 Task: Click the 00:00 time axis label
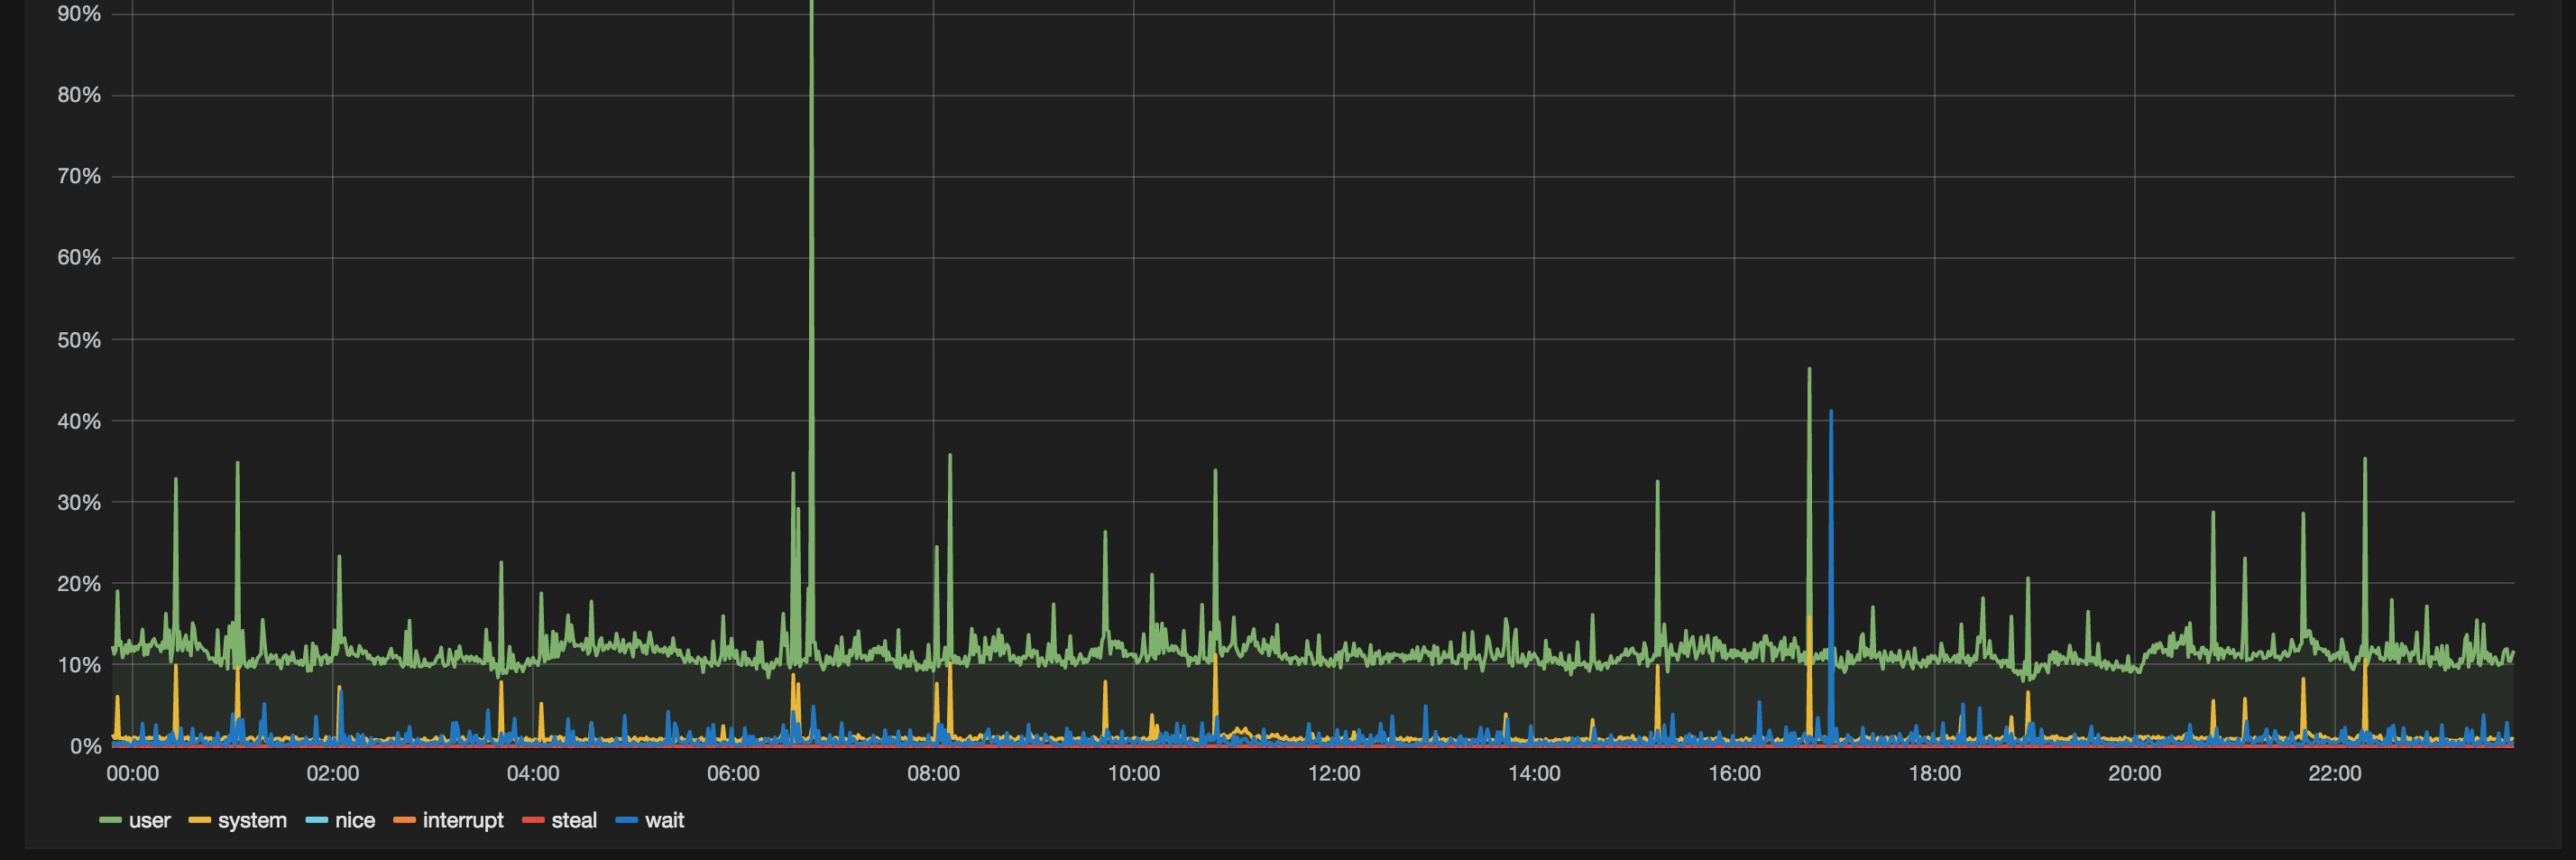tap(133, 774)
